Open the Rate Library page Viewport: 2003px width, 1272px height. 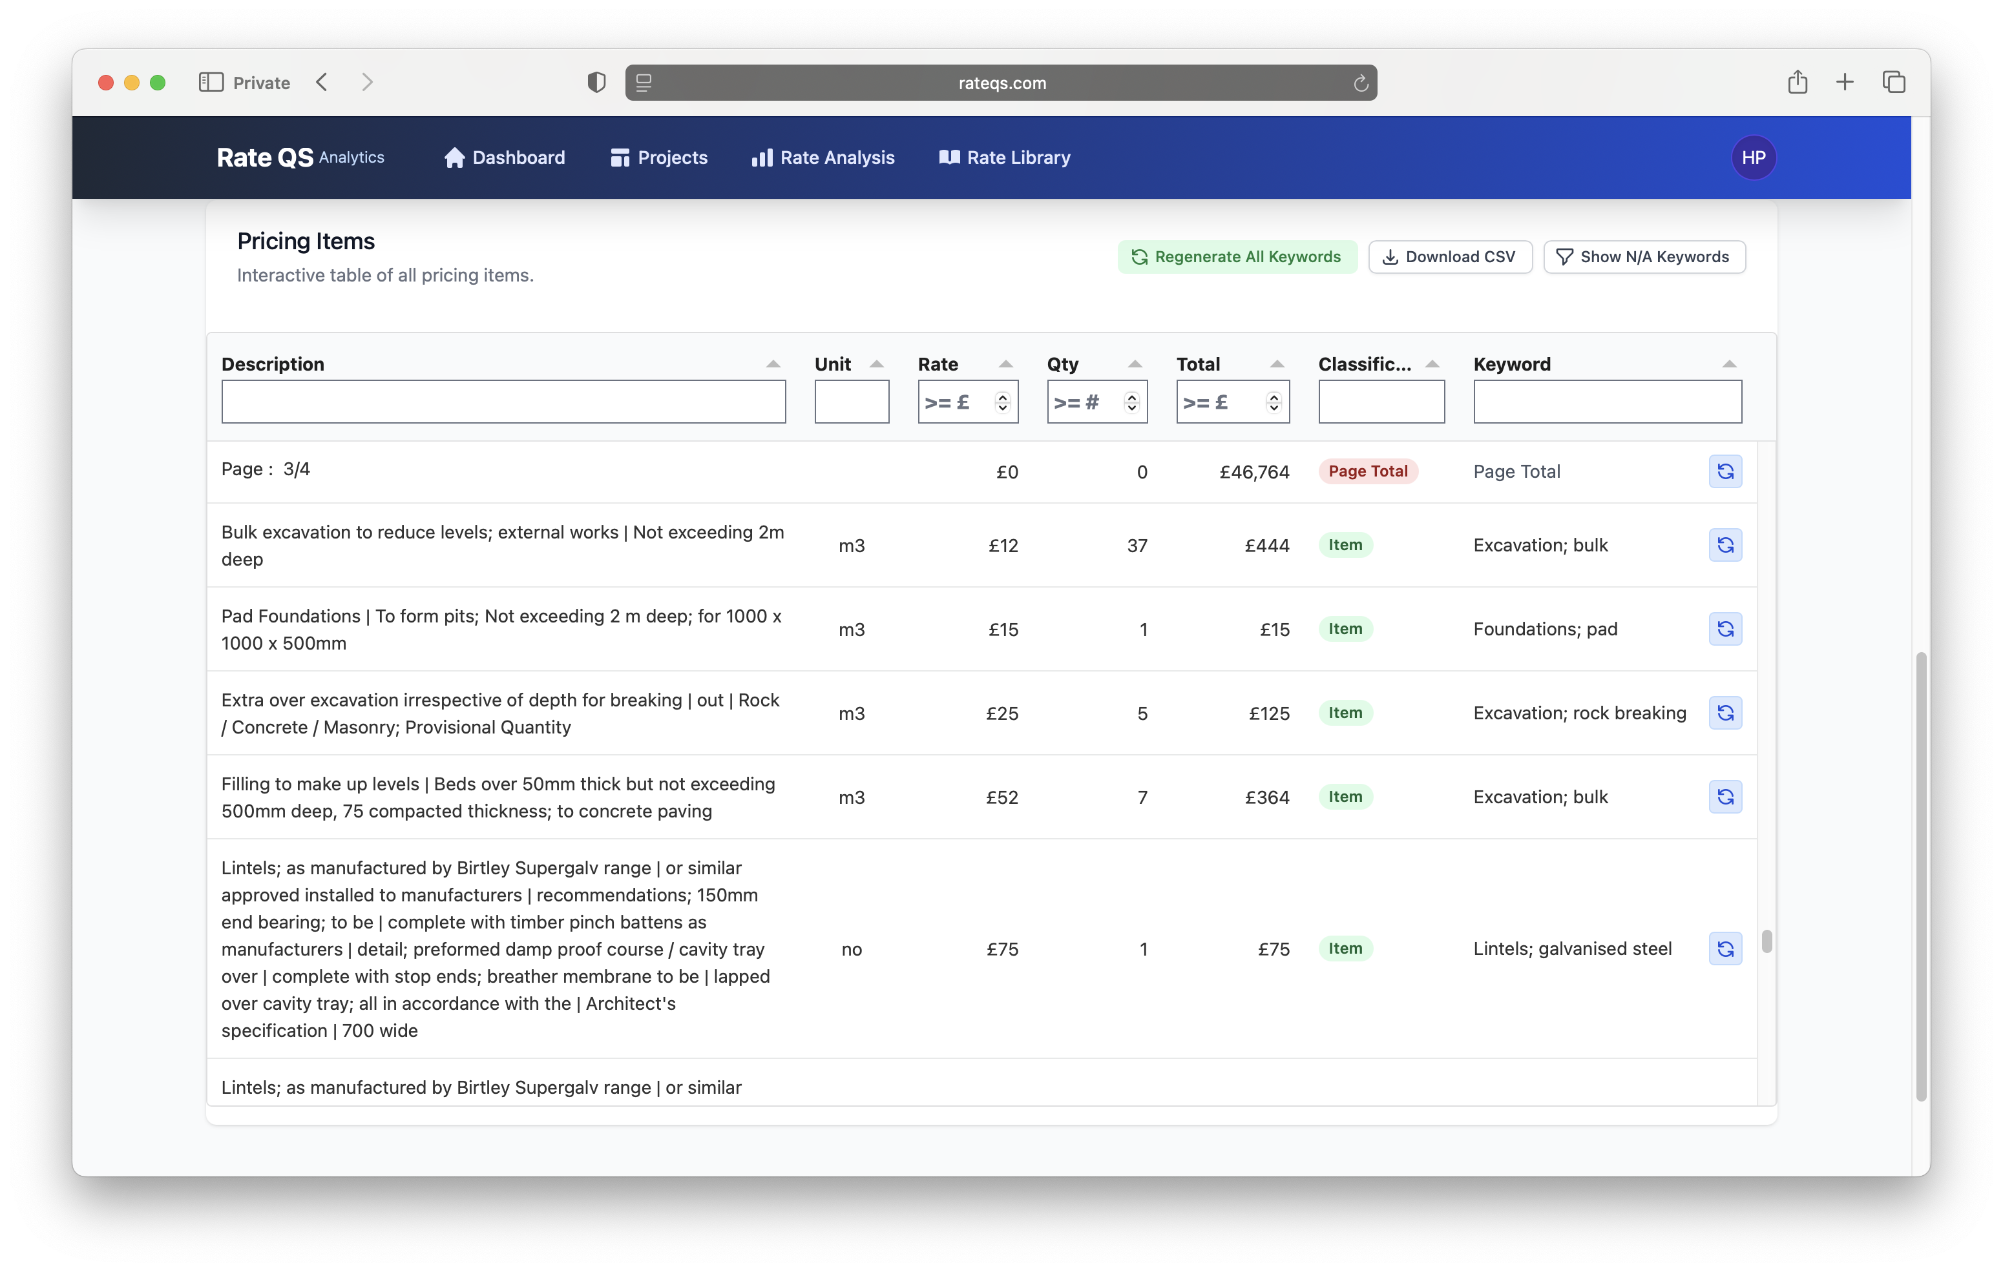pos(1004,158)
